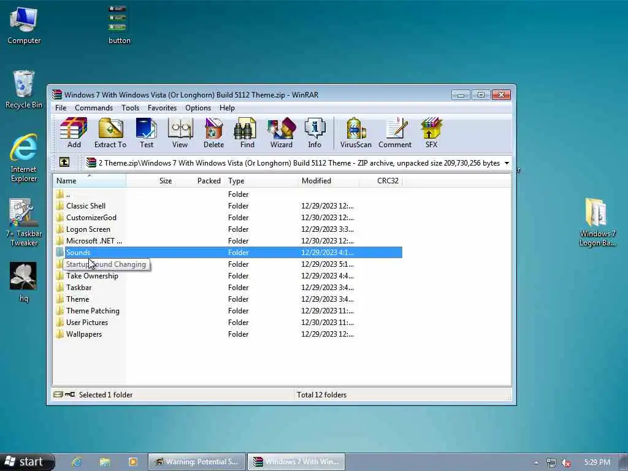The image size is (628, 471).
Task: Select the Taskbar folder
Action: pyautogui.click(x=228, y=287)
